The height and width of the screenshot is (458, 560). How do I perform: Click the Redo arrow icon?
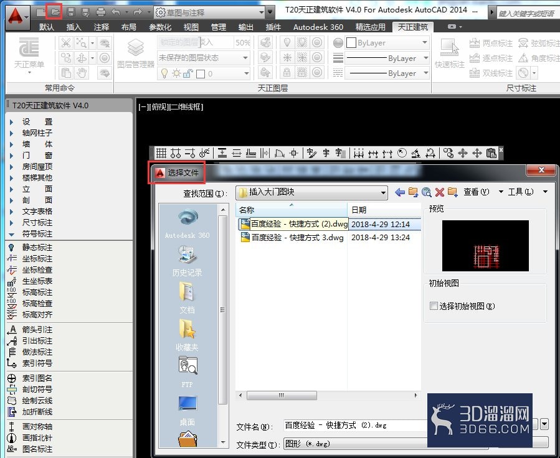(138, 12)
